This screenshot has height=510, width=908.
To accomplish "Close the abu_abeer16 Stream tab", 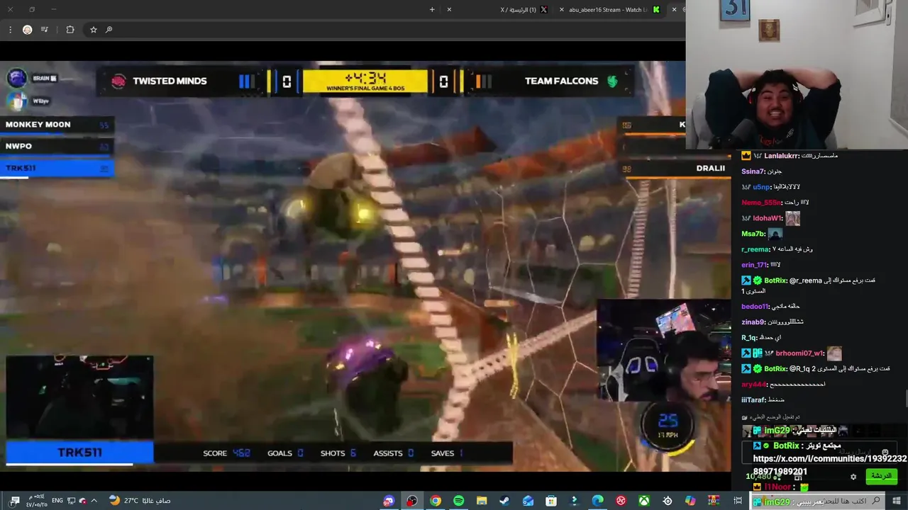I will point(562,10).
